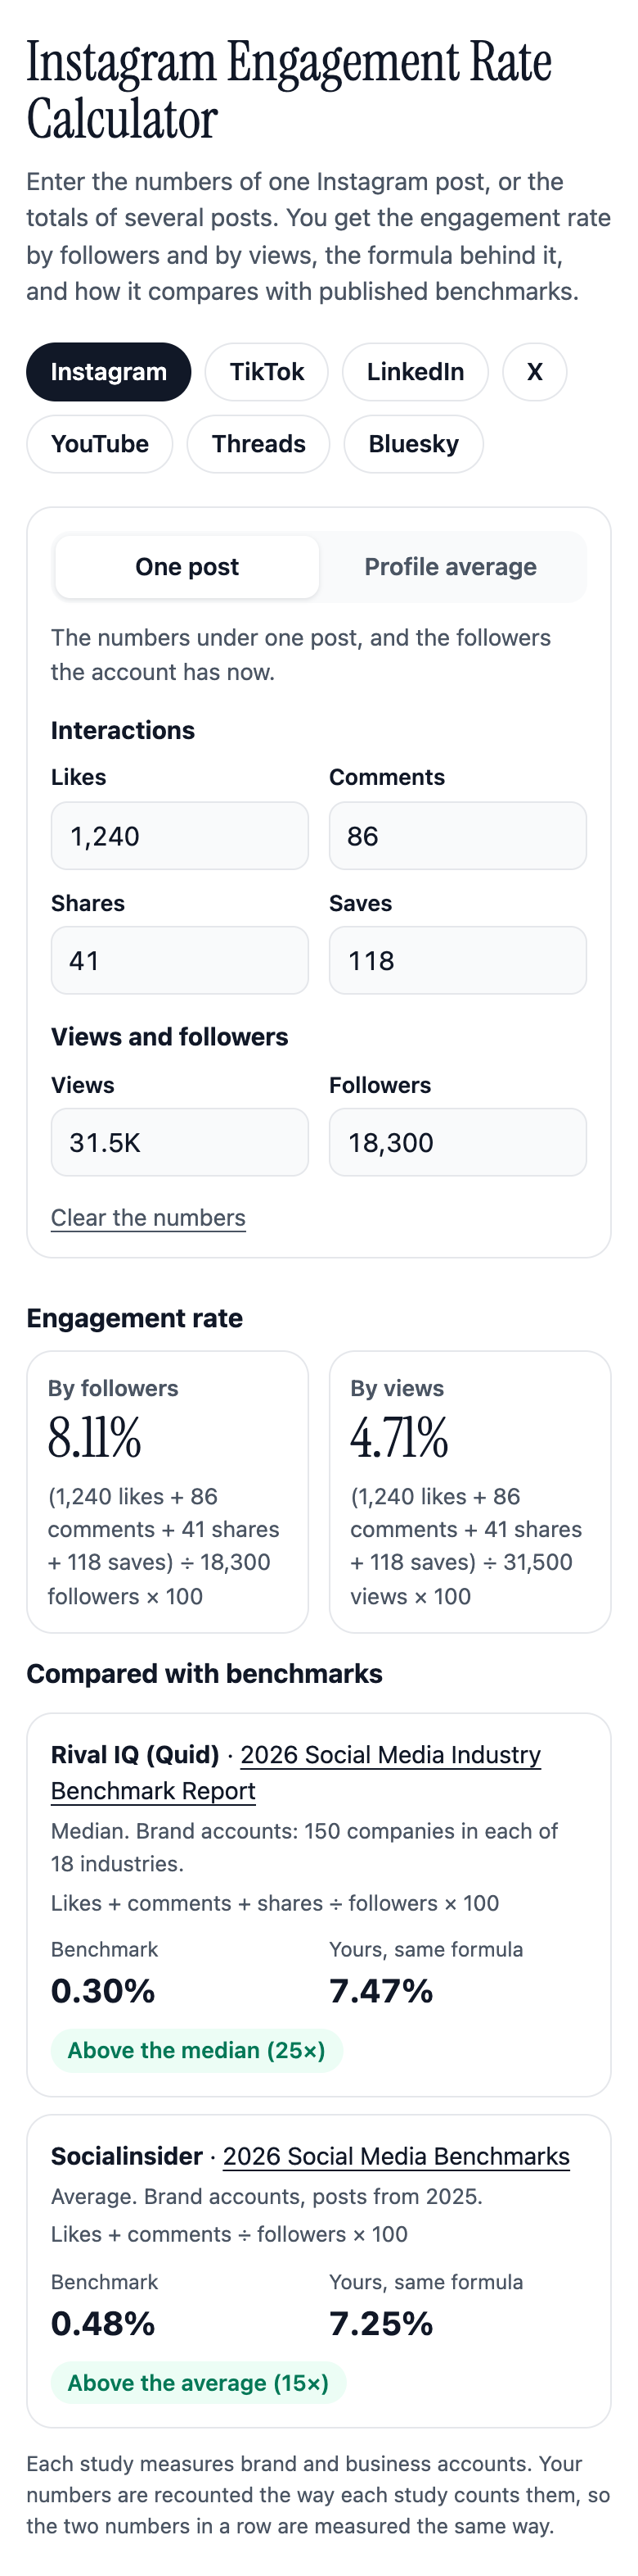Focus the Saves input field
The width and height of the screenshot is (638, 2576).
(x=457, y=961)
